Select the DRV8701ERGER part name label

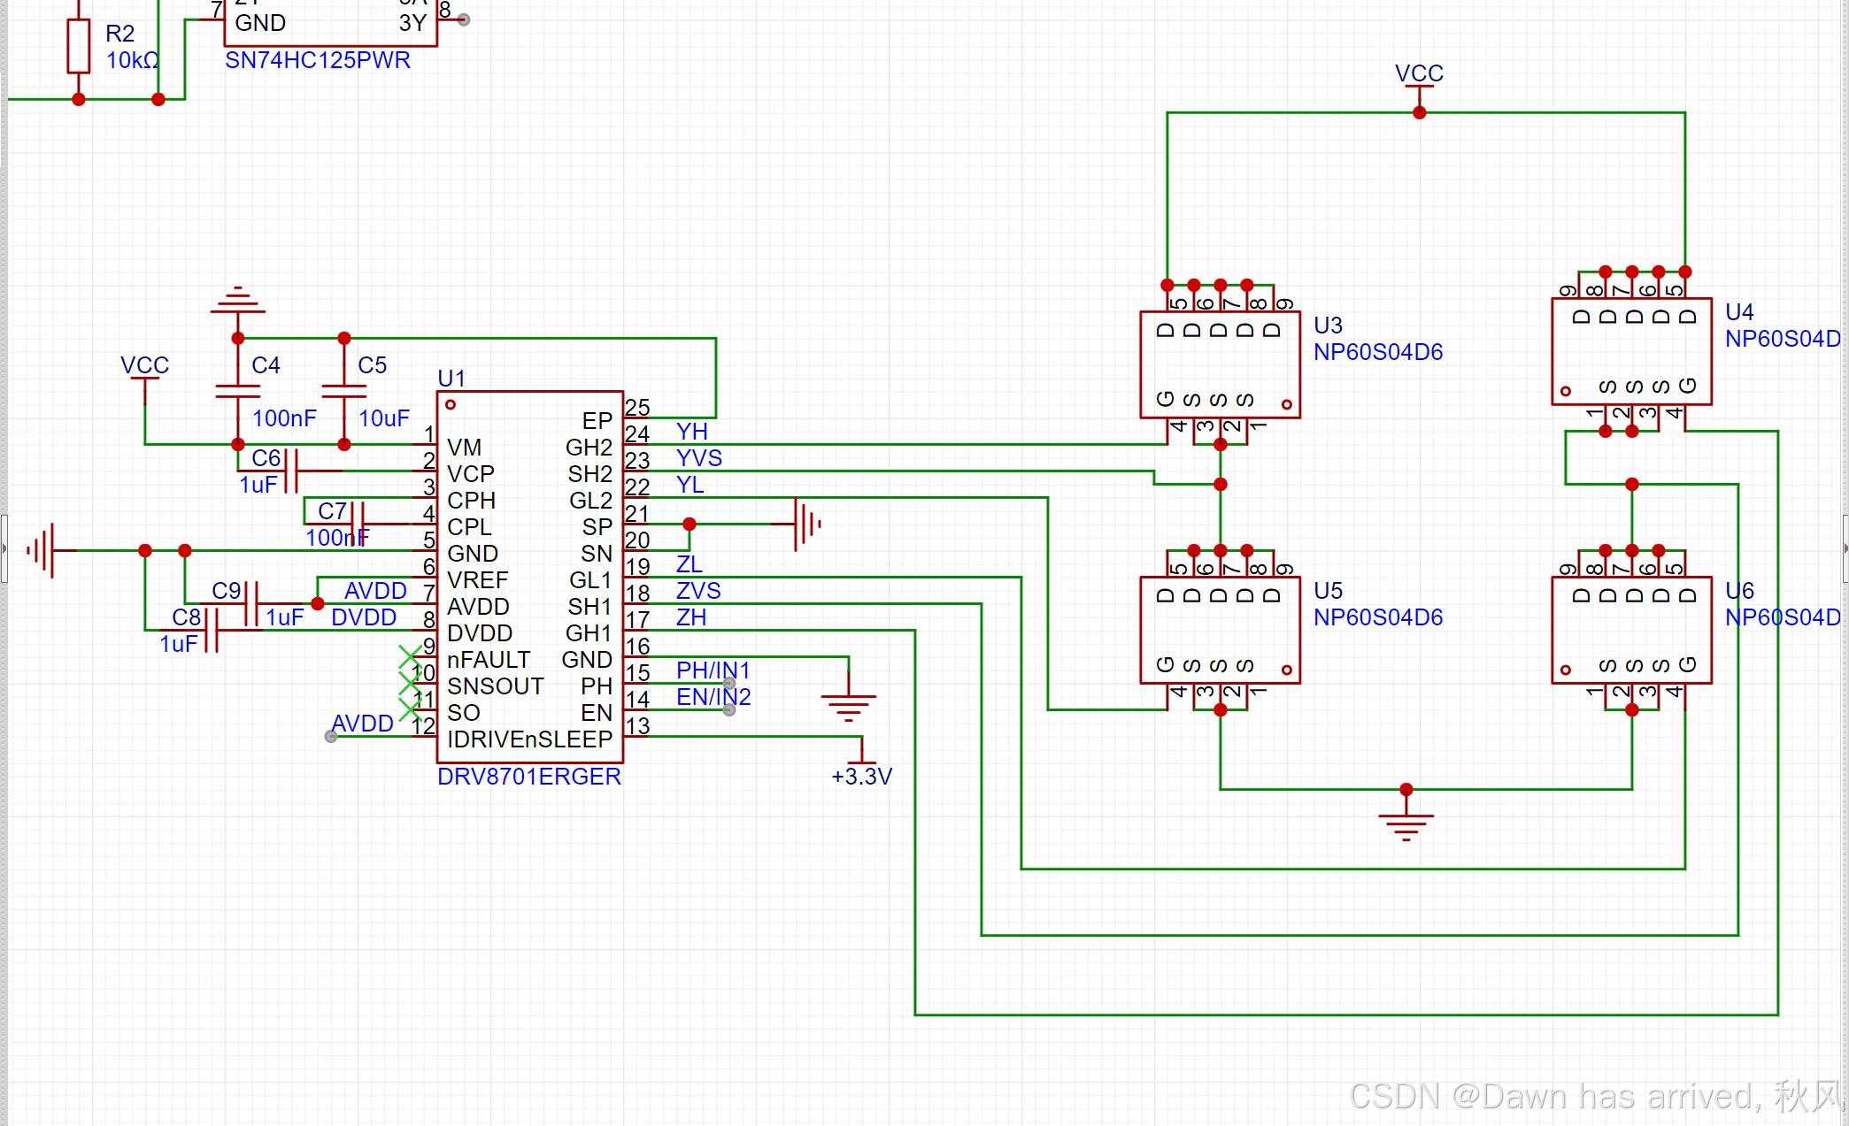(x=528, y=777)
